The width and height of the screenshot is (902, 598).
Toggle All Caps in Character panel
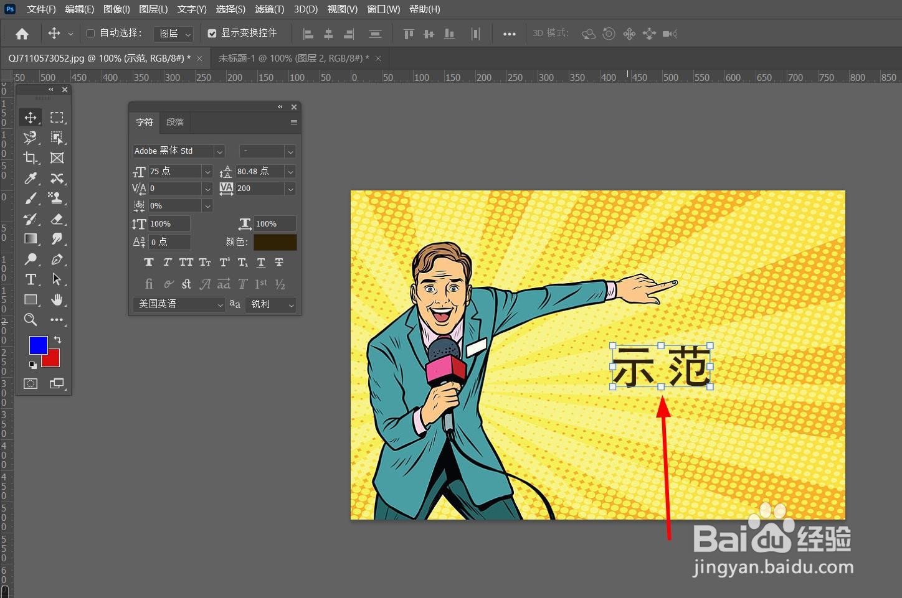(x=186, y=263)
